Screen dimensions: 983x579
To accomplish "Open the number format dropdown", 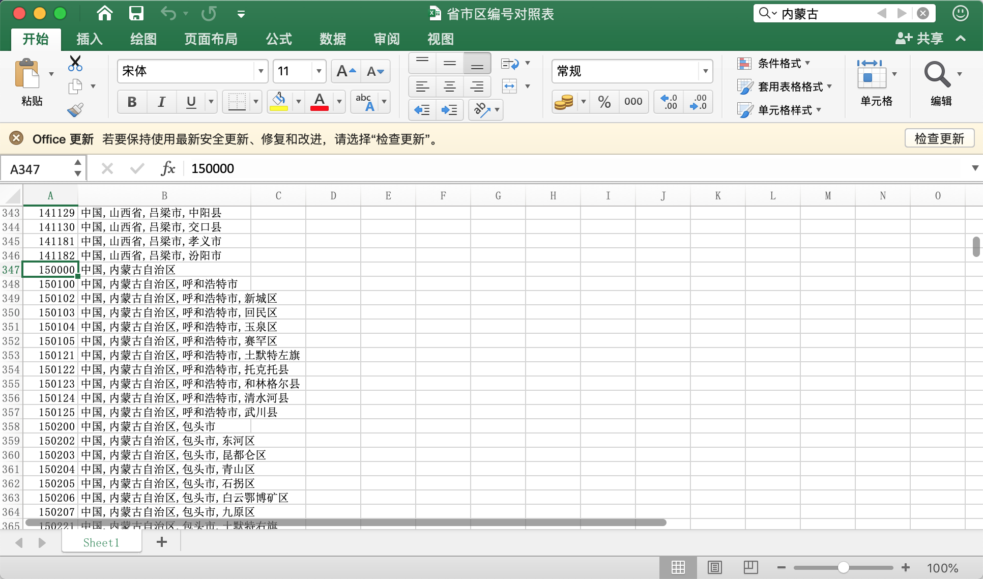I will (x=705, y=71).
